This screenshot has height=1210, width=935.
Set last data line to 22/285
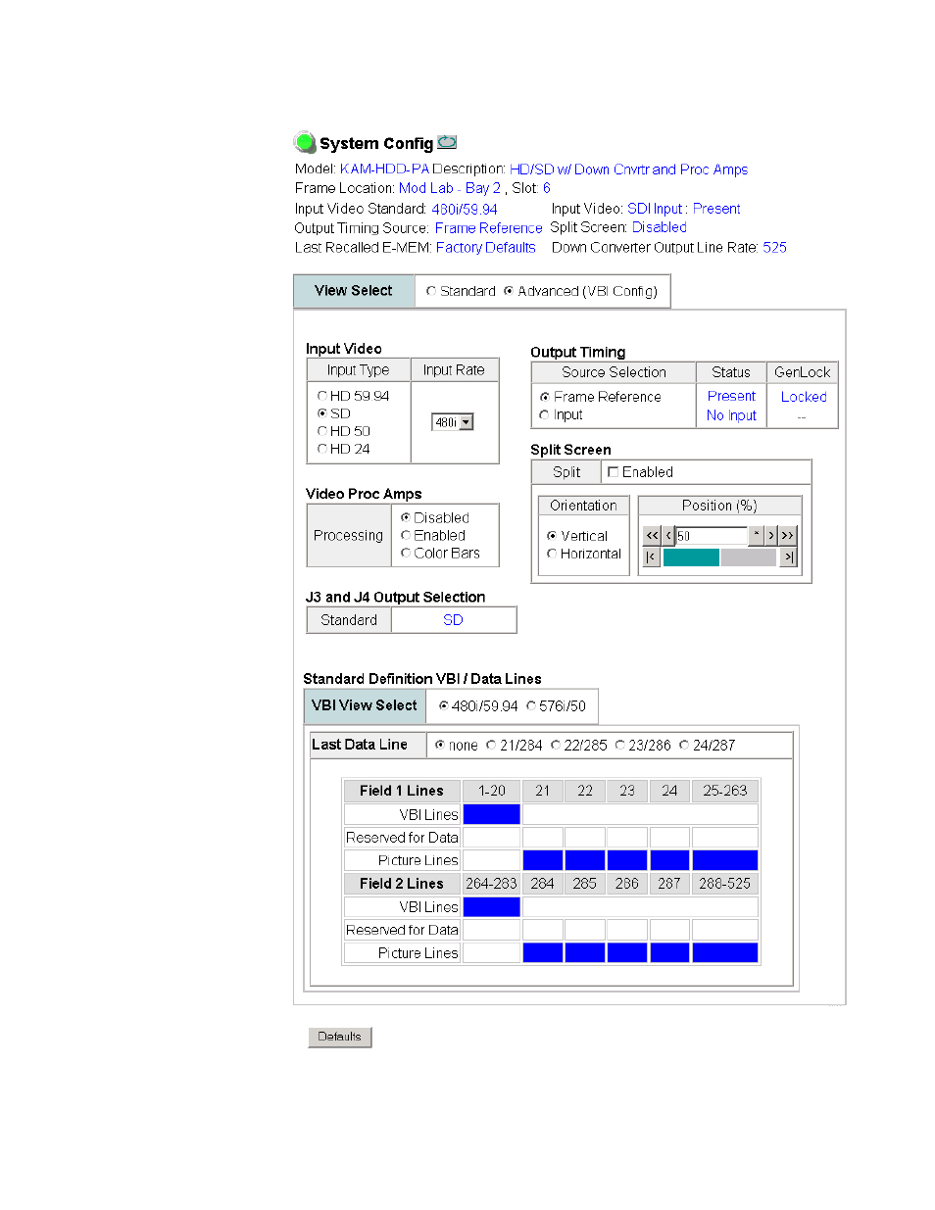point(555,745)
